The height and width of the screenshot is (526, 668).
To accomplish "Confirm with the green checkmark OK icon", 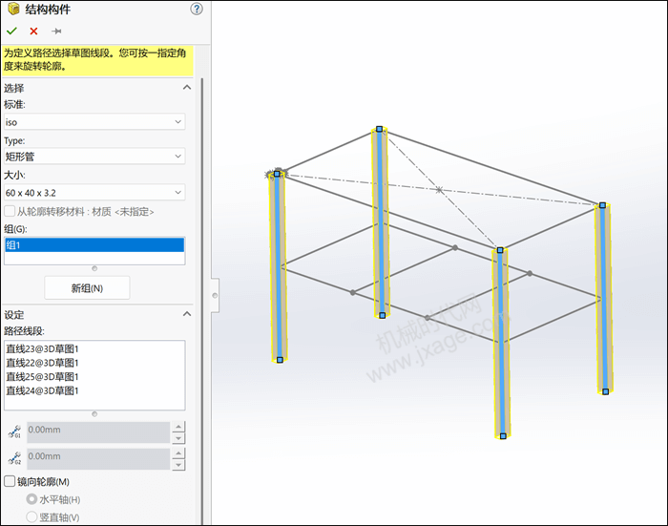I will [x=11, y=32].
